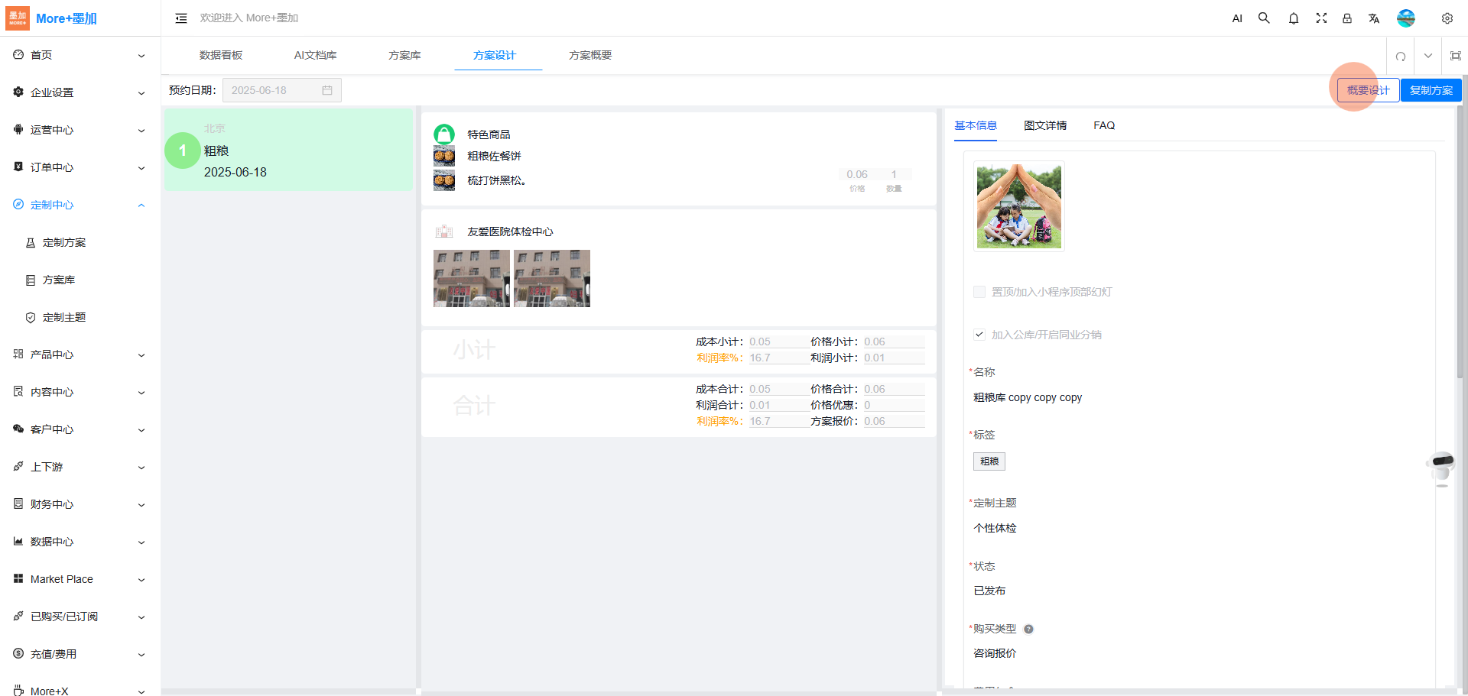Collapse sidebar with the menu fold icon
This screenshot has width=1468, height=696.
tap(181, 18)
